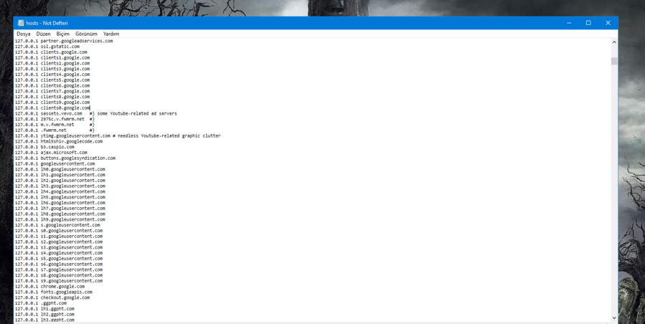Click the line clients.google.com
645x324 pixels.
point(51,52)
